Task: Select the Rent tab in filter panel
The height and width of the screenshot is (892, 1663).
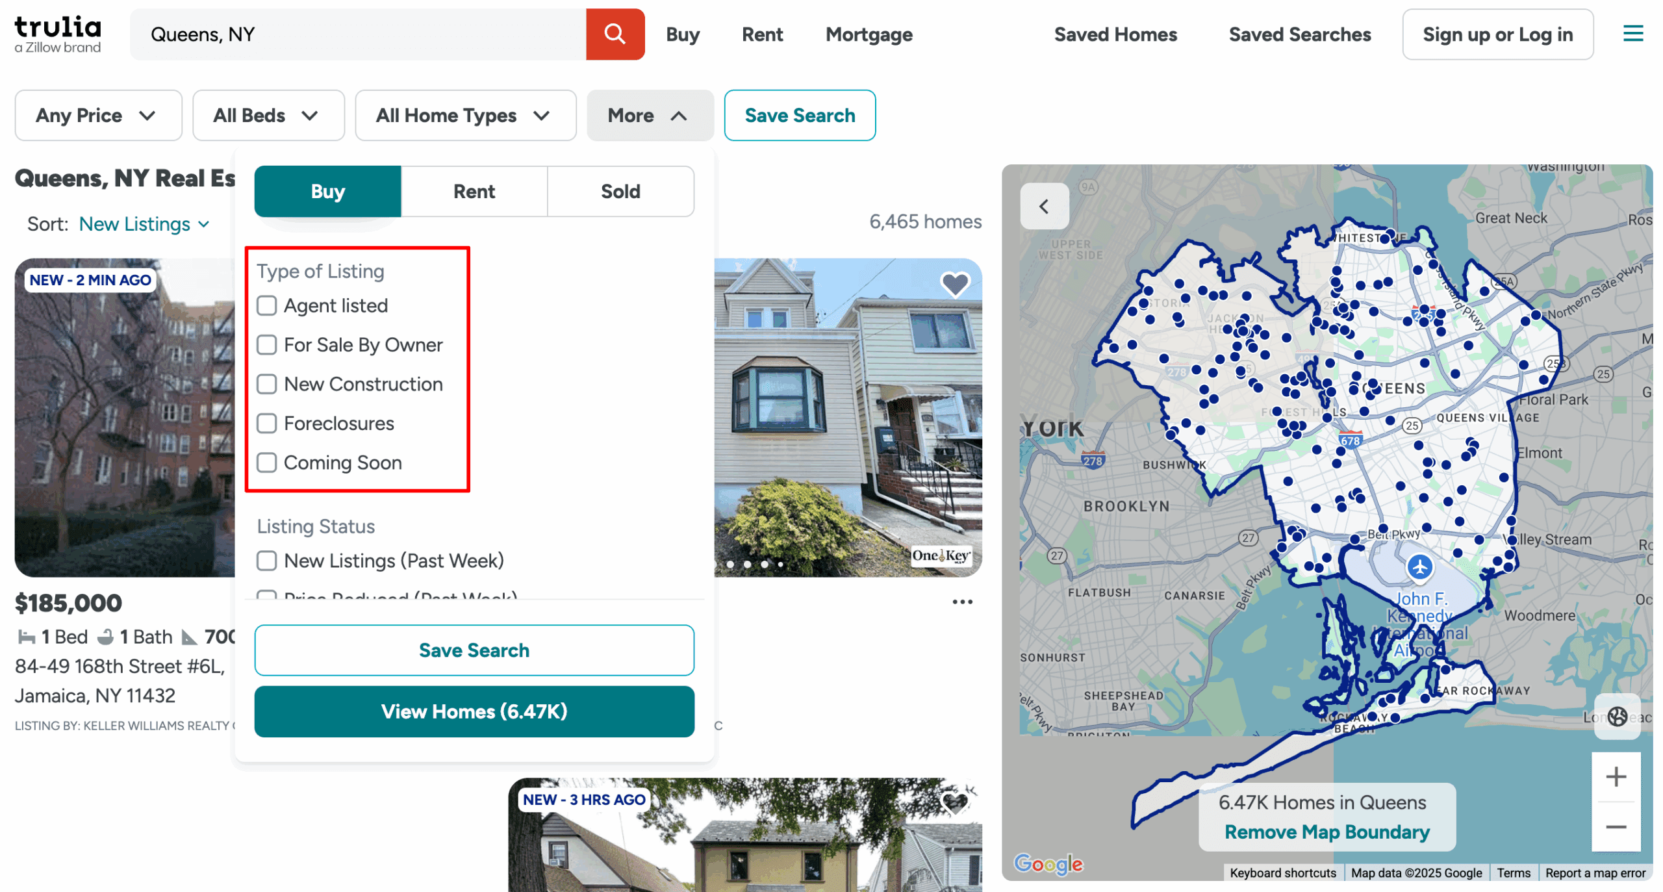Action: click(474, 191)
